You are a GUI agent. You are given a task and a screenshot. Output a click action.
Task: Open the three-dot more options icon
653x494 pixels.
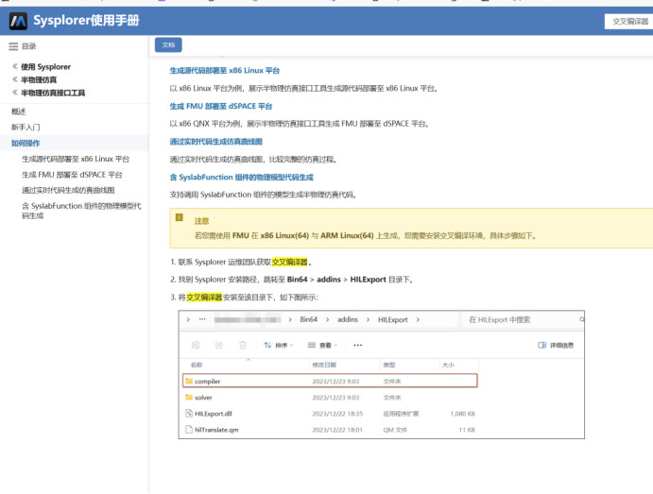(358, 345)
